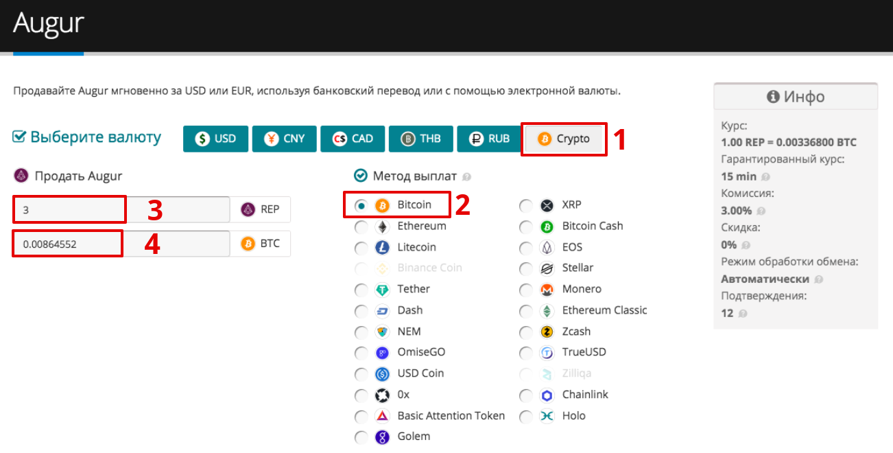Click the OmiseGO logo icon
This screenshot has width=893, height=453.
pyautogui.click(x=382, y=353)
